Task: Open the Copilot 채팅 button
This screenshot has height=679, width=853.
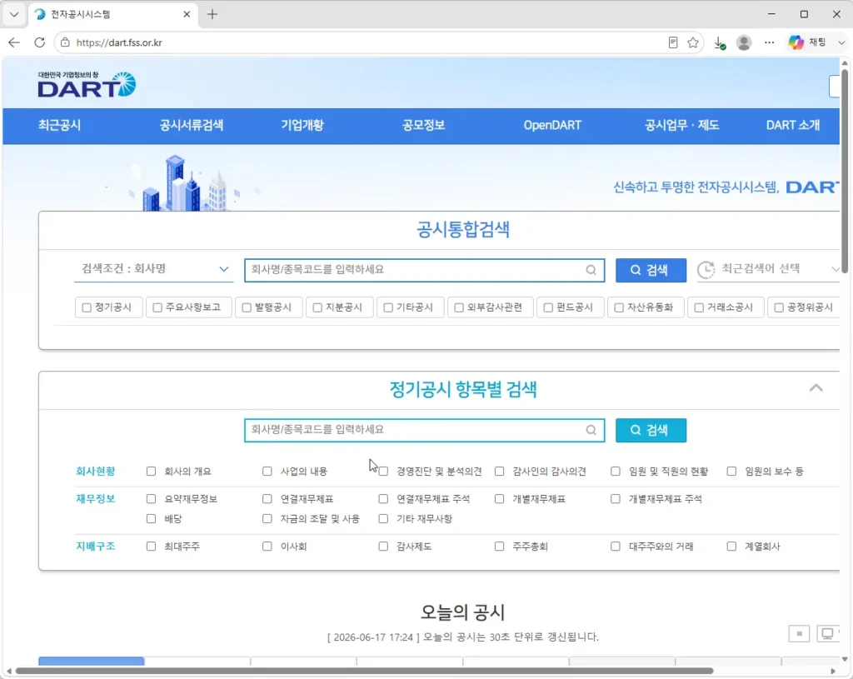Action: click(808, 42)
